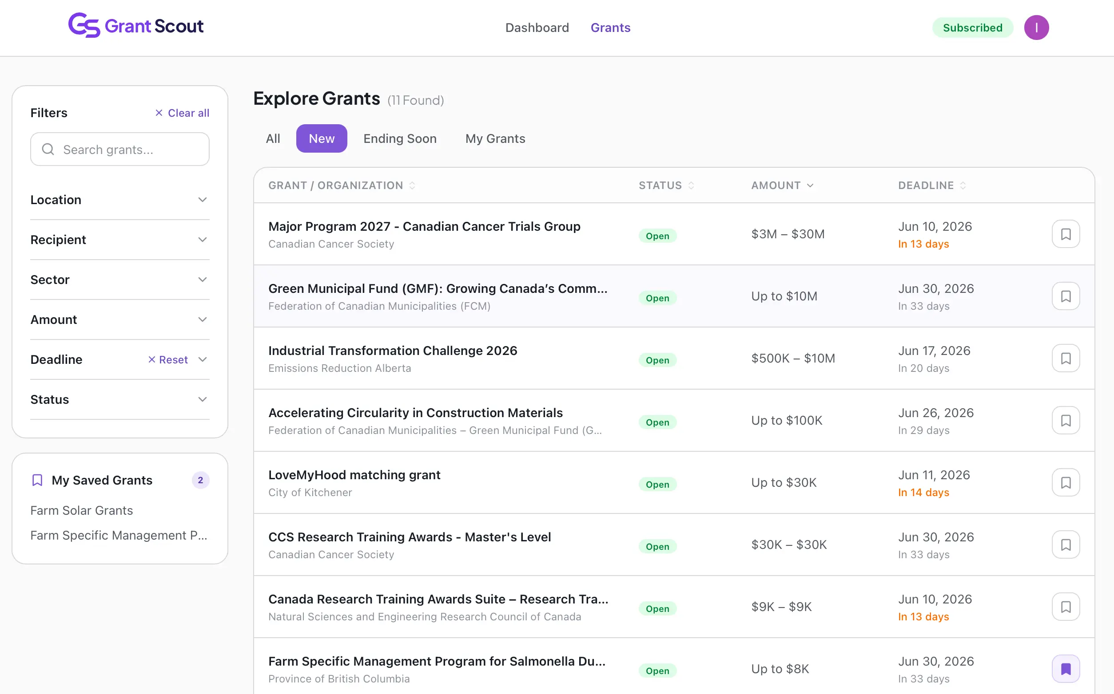Bookmark the Major Program 2027 grant
Screen dimensions: 1114x694
pyautogui.click(x=1065, y=234)
